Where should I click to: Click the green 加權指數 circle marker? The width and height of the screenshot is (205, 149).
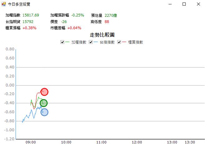pyautogui.click(x=44, y=103)
